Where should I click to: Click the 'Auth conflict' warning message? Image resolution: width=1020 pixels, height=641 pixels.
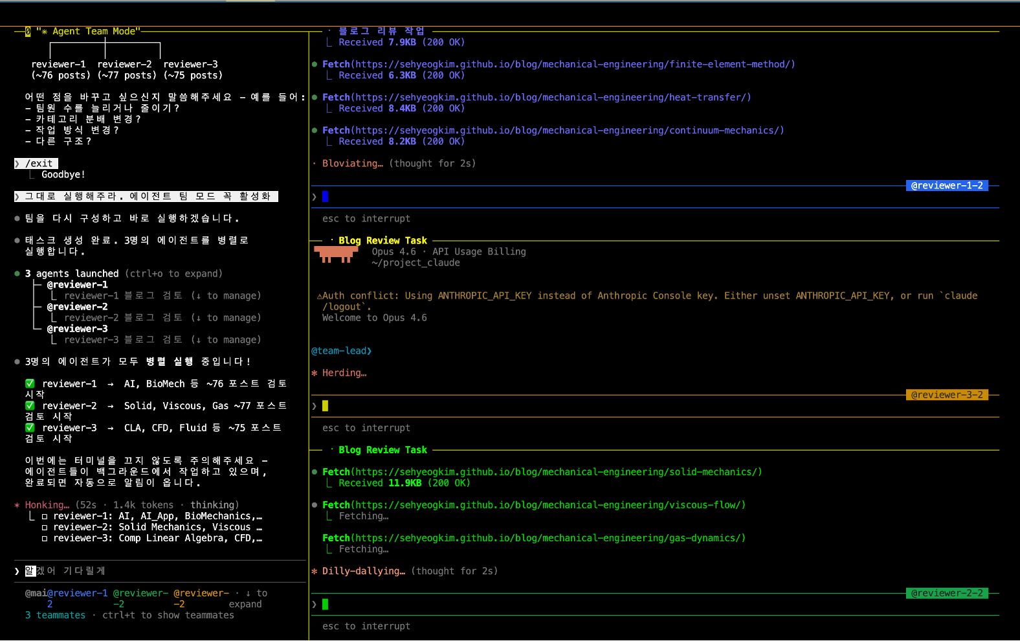pyautogui.click(x=647, y=301)
